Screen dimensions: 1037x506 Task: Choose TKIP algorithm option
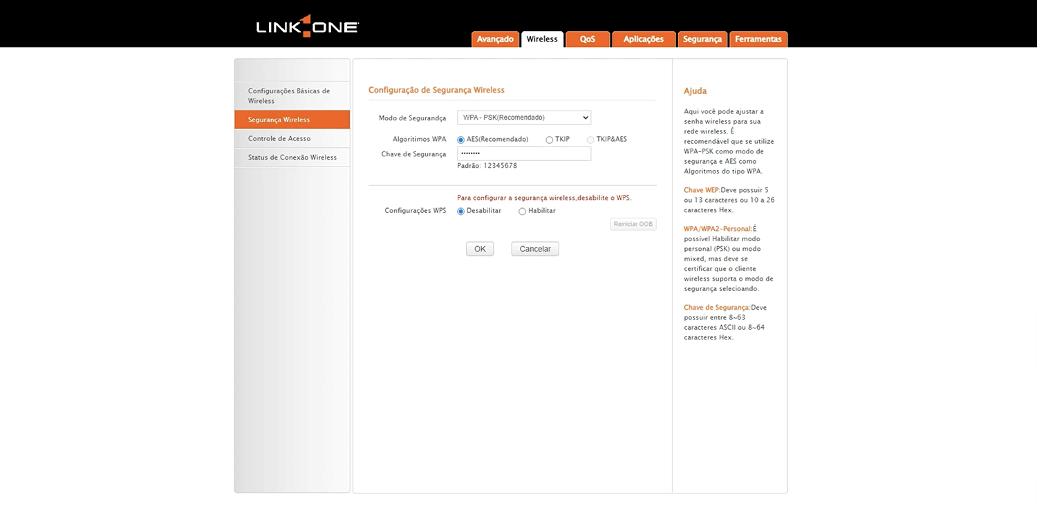point(550,140)
